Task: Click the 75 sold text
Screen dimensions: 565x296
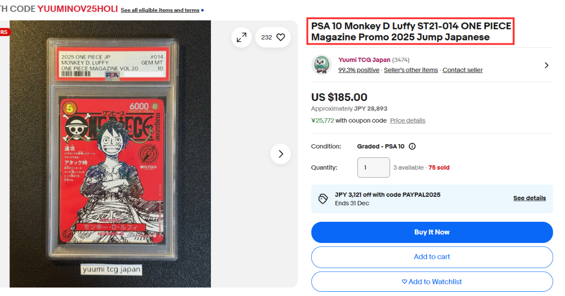Action: click(439, 167)
